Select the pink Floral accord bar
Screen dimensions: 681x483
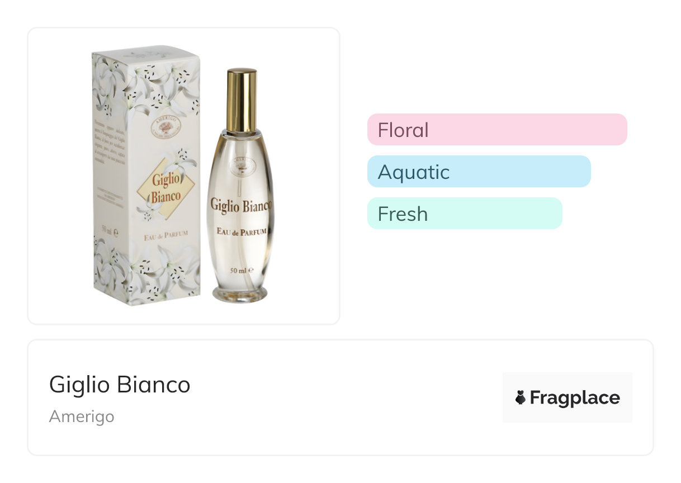point(496,130)
